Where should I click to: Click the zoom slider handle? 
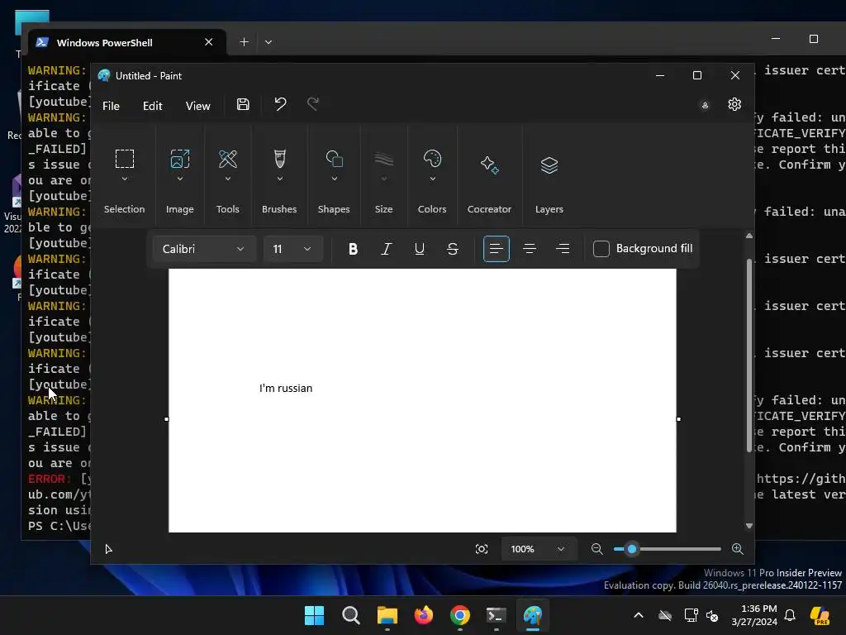[632, 549]
